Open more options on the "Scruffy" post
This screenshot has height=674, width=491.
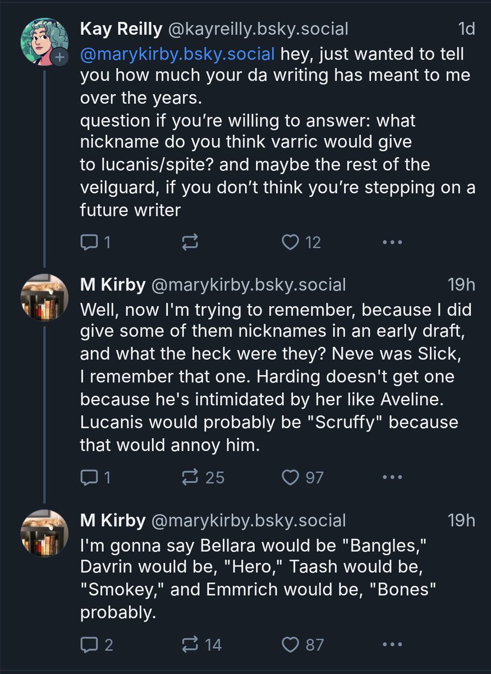pyautogui.click(x=392, y=477)
